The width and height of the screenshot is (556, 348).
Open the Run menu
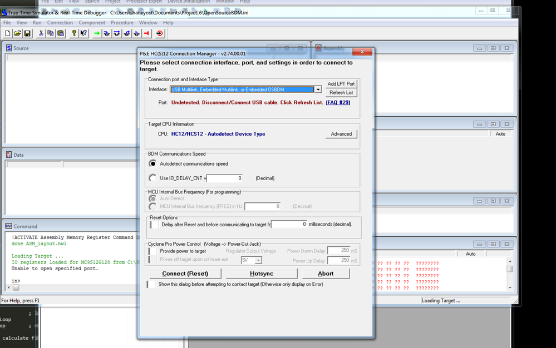pos(37,23)
